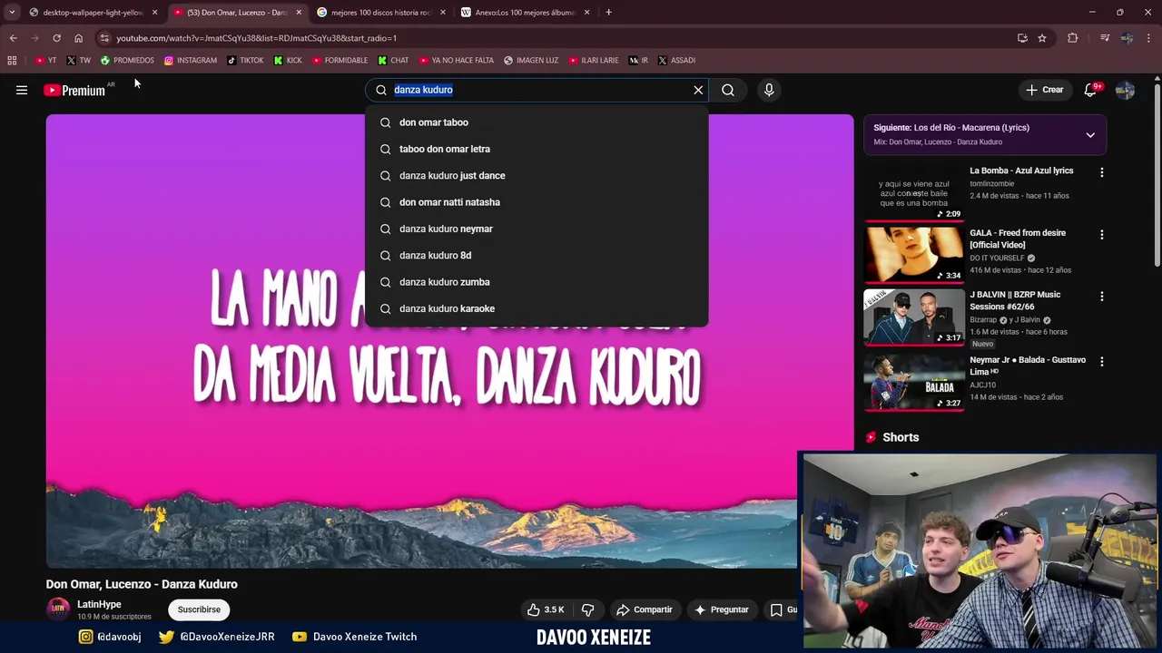Viewport: 1162px width, 653px height.
Task: Open GALA Freed from desire thumbnail
Action: click(x=913, y=254)
